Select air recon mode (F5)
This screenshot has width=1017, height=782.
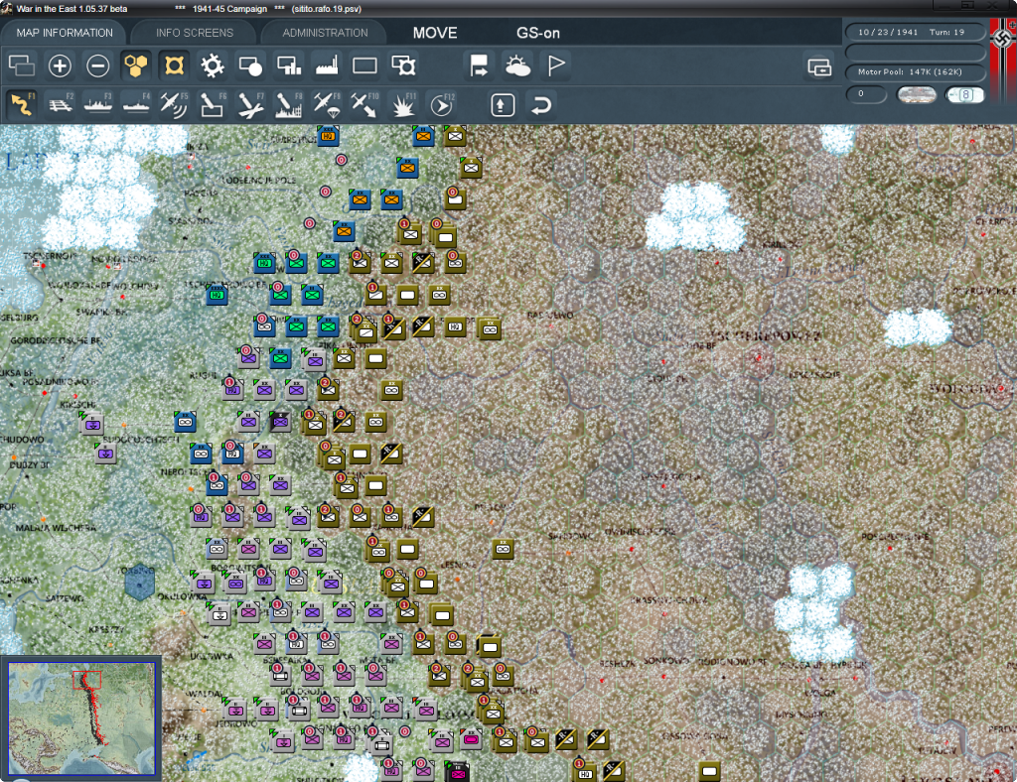pyautogui.click(x=174, y=104)
